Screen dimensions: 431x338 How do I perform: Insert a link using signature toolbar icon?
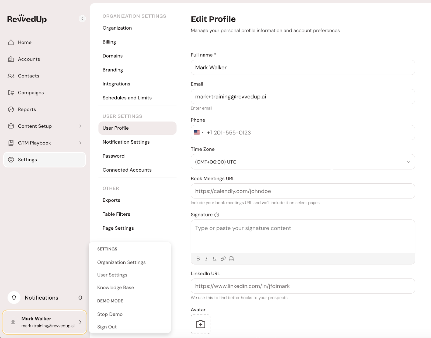(x=223, y=259)
